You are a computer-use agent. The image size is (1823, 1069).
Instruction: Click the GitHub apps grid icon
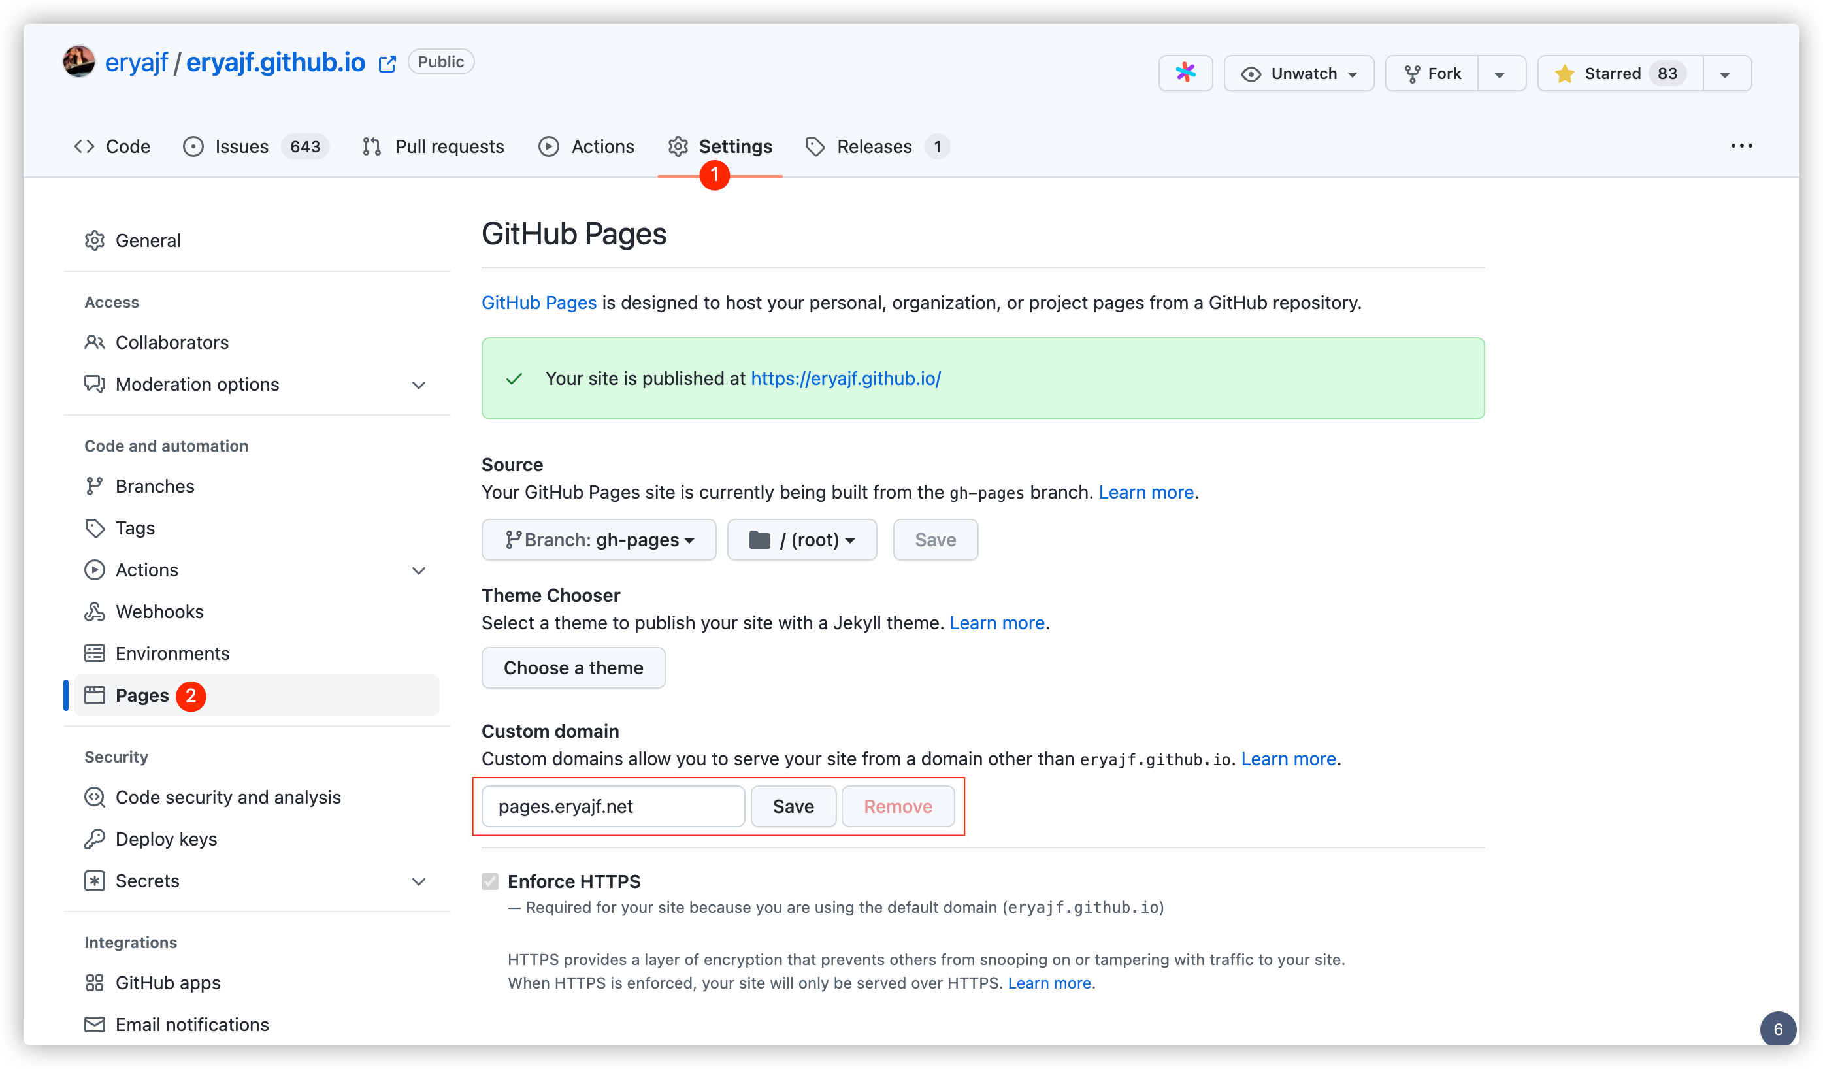pyautogui.click(x=95, y=983)
